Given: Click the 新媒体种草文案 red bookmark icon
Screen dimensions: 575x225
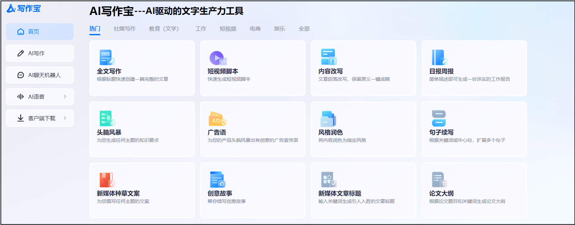Looking at the screenshot, I should [x=107, y=180].
